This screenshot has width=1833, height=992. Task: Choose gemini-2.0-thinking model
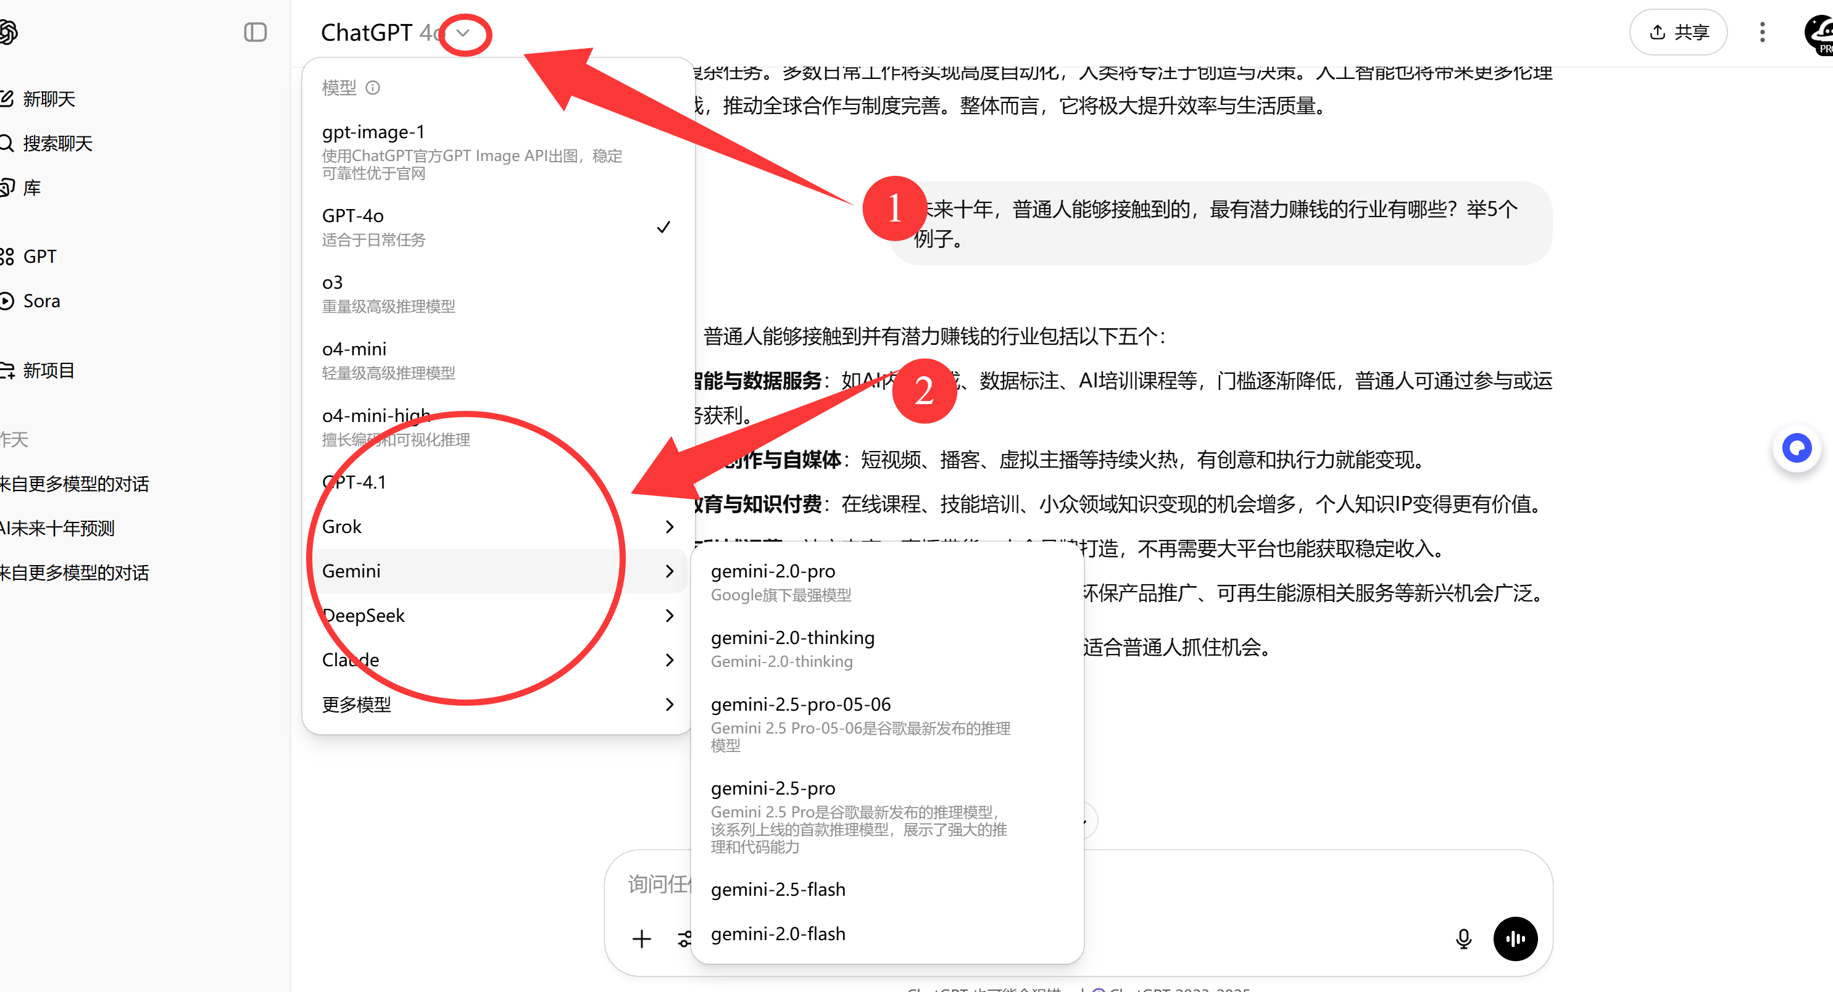click(887, 648)
